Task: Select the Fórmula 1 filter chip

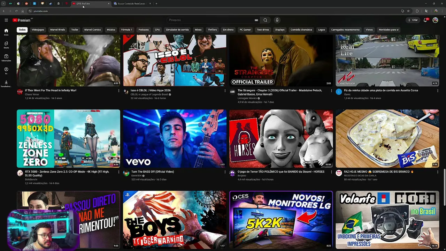Action: (x=126, y=30)
